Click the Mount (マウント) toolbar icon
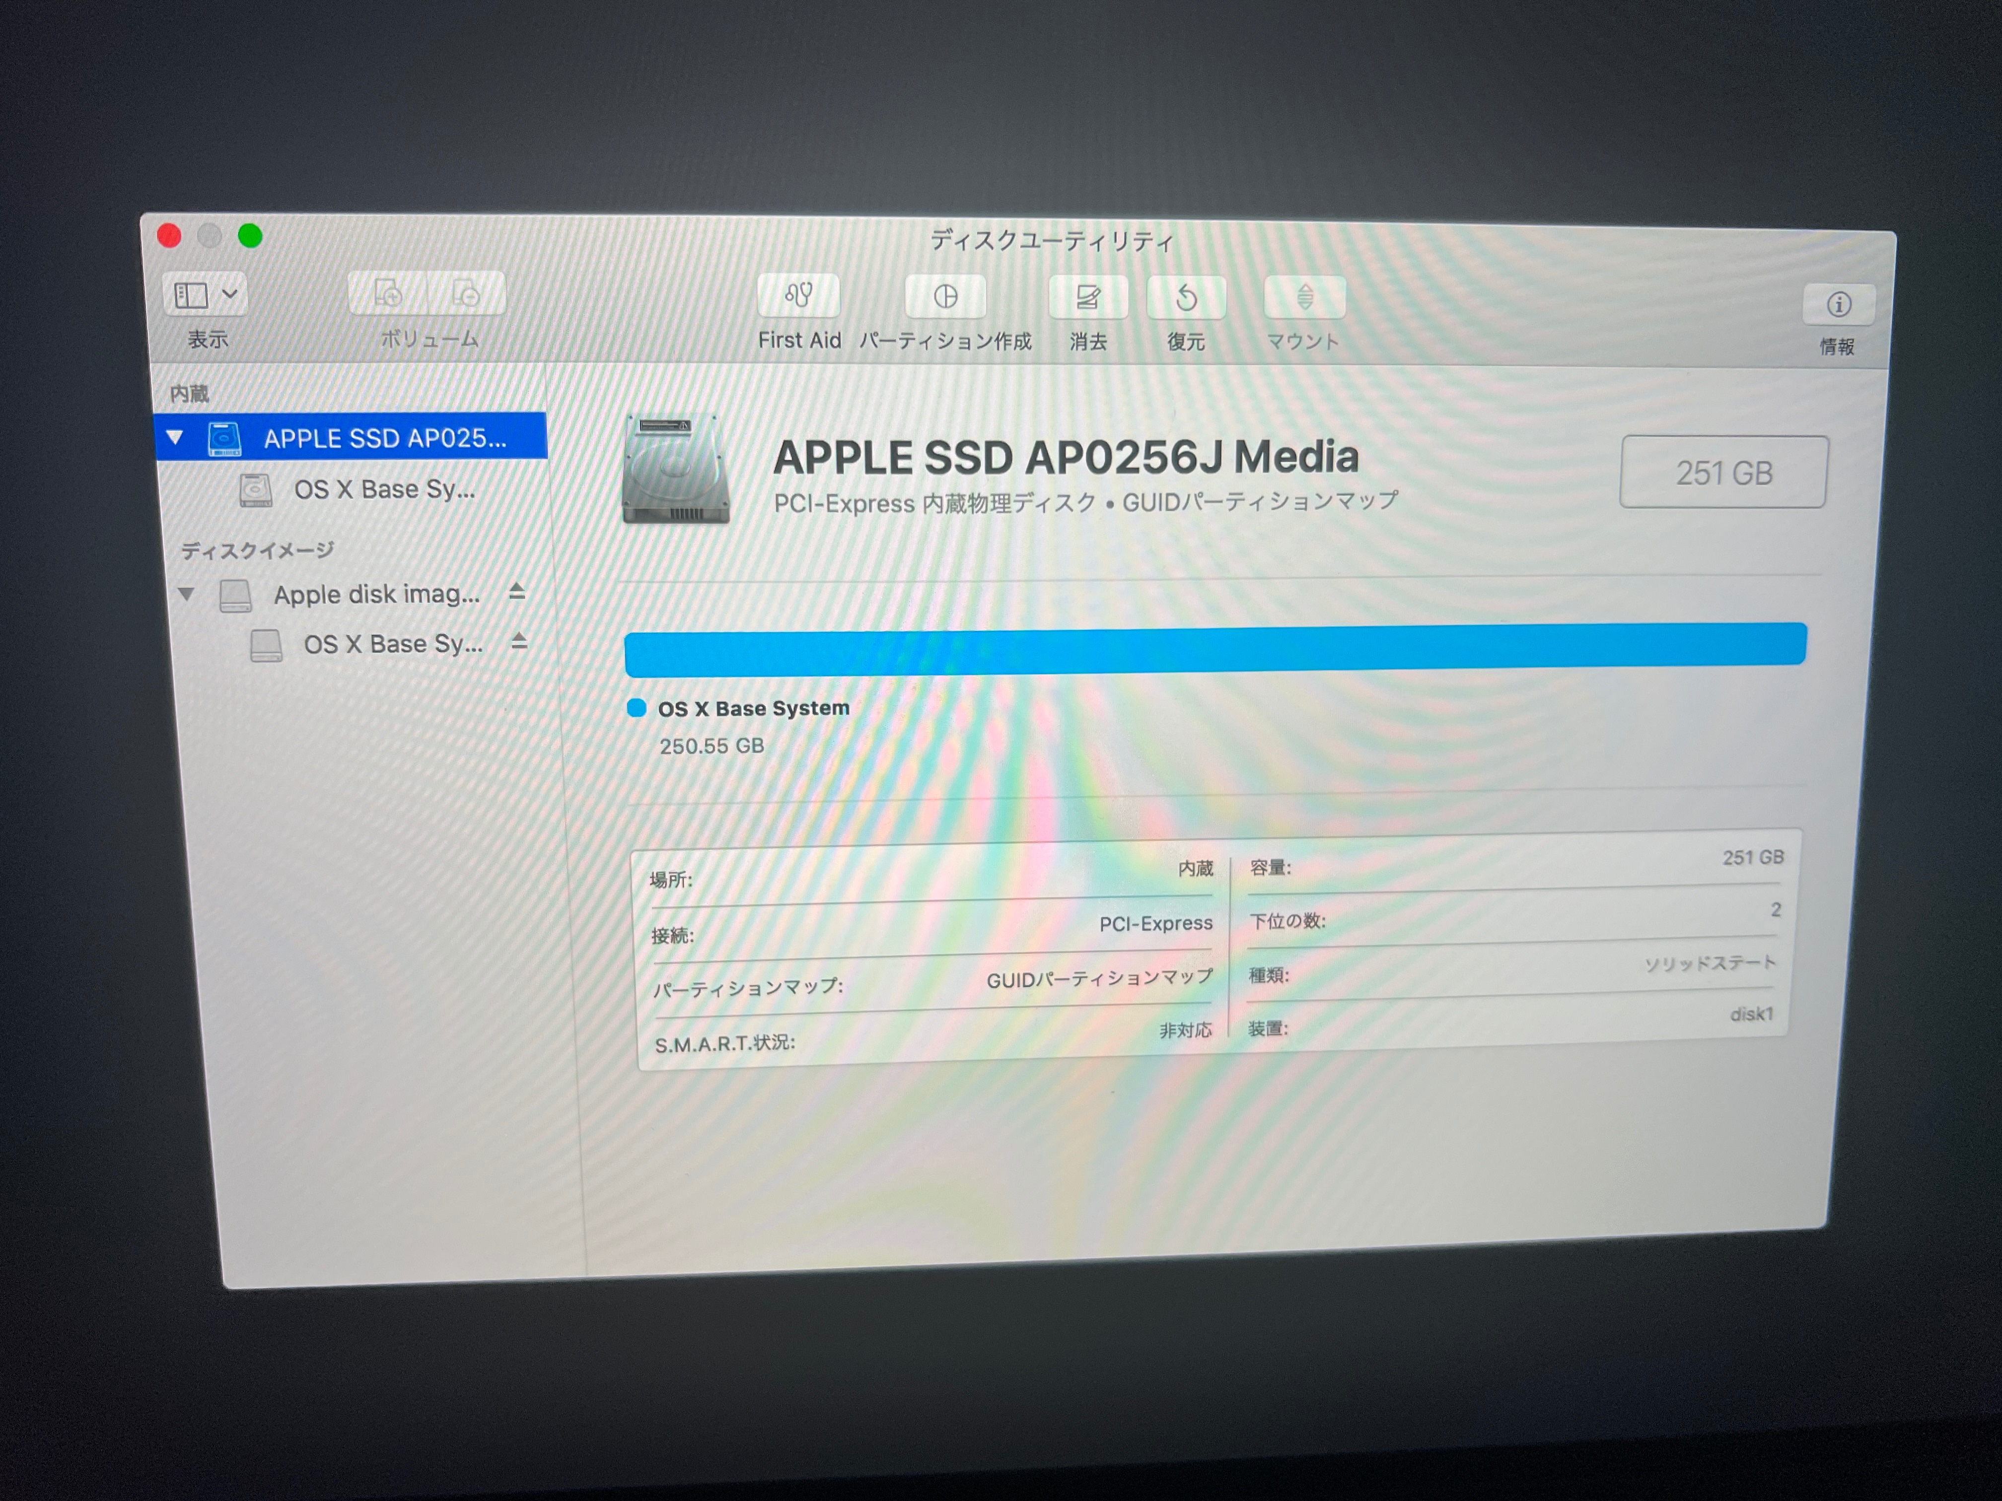This screenshot has width=2002, height=1501. point(1304,298)
